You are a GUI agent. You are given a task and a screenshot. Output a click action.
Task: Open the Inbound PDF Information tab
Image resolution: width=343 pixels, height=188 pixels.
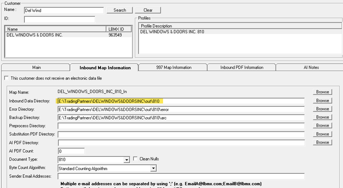click(242, 67)
